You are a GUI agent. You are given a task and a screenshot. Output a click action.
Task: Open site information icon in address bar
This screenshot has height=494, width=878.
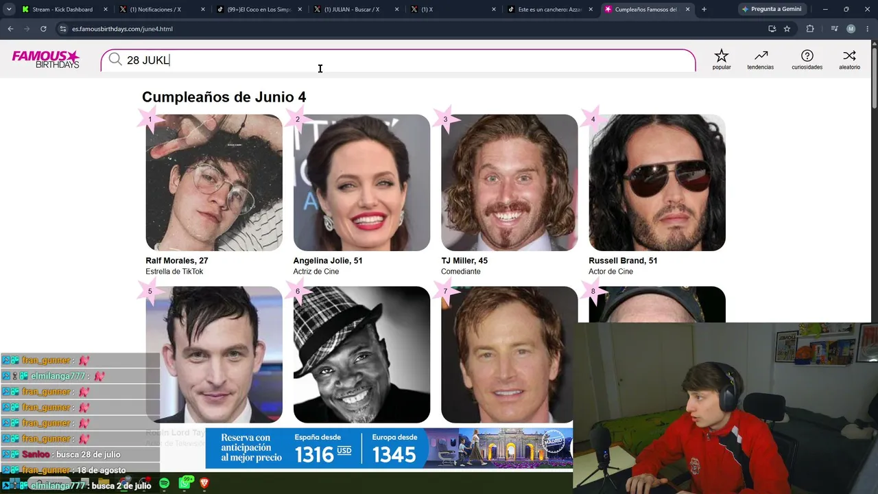click(63, 29)
